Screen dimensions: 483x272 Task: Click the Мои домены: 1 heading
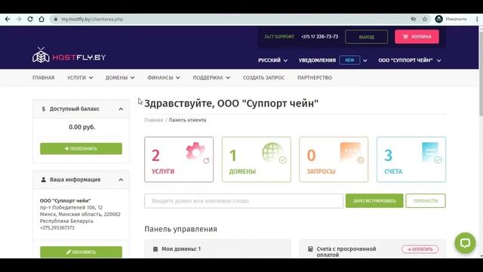[181, 249]
